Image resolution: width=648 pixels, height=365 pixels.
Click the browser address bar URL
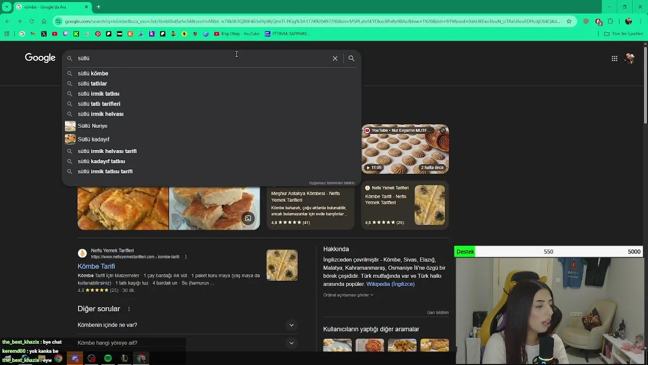[x=312, y=21]
